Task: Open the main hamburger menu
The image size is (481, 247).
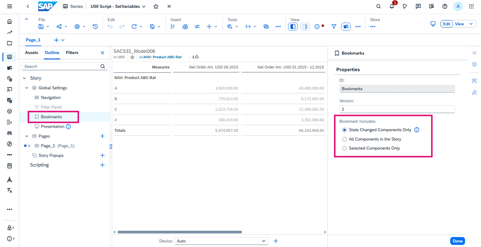Action: 10,6
